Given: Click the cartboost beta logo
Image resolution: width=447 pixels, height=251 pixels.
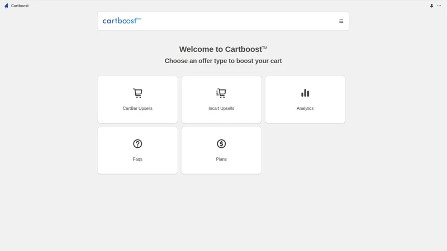Looking at the screenshot, I should [122, 21].
